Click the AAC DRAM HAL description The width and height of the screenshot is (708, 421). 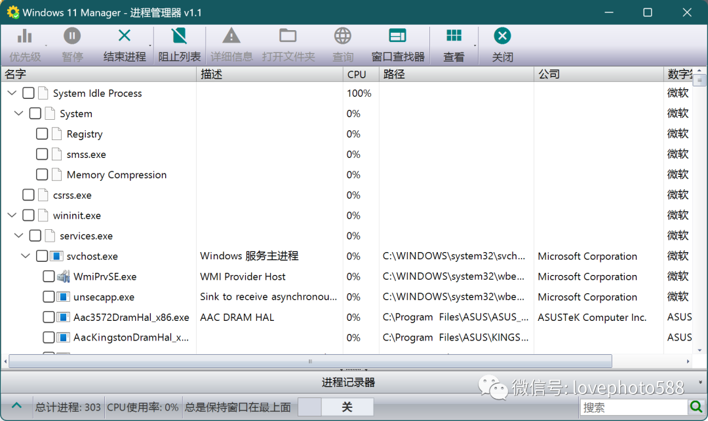coord(237,318)
